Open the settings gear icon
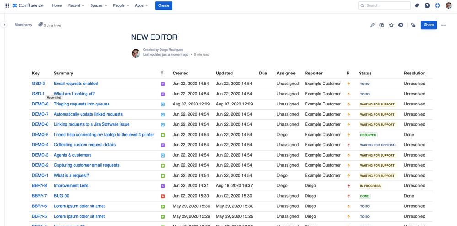The image size is (457, 226). coord(438,5)
